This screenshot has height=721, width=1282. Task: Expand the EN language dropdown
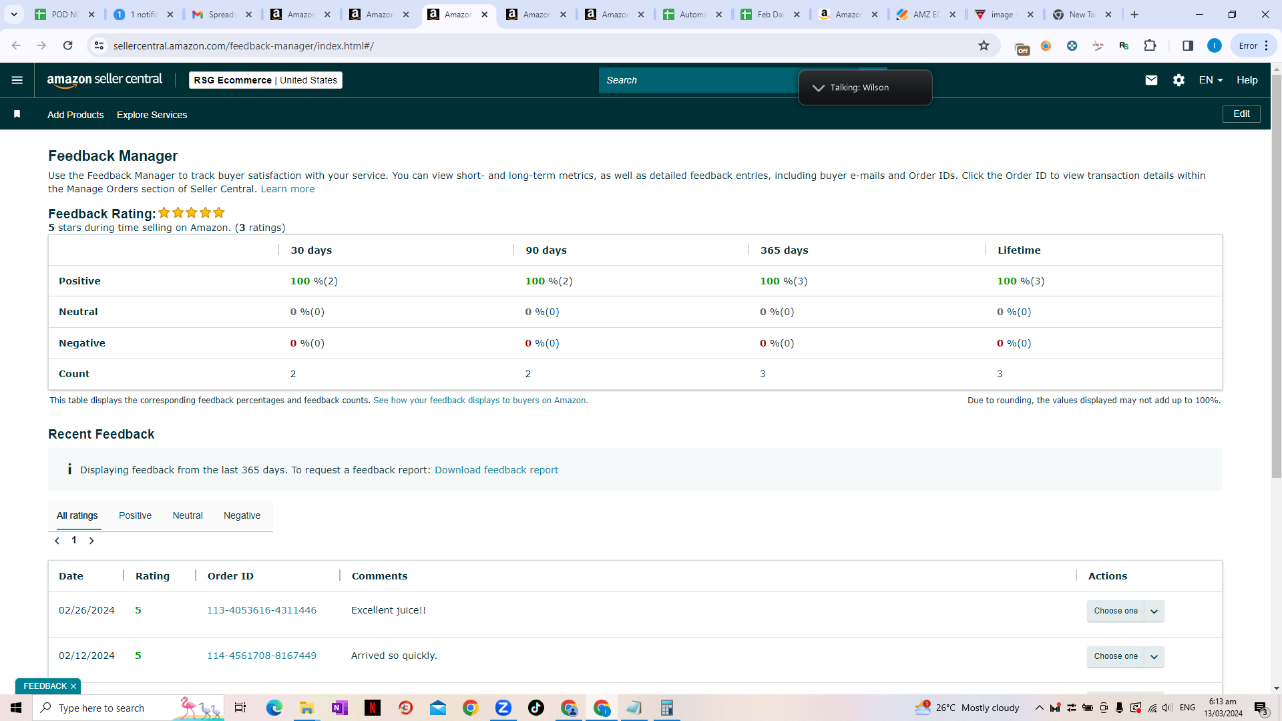click(1211, 80)
